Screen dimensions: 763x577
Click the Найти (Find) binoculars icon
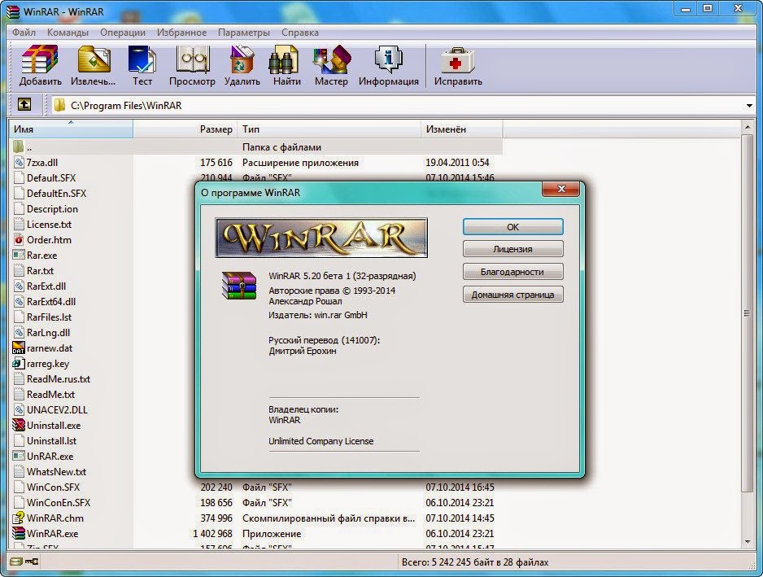tap(284, 59)
